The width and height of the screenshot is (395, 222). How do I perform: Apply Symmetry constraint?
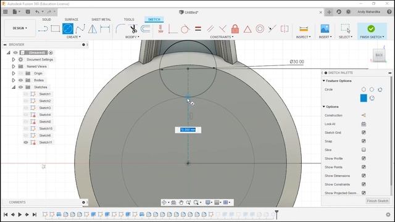[x=285, y=29]
